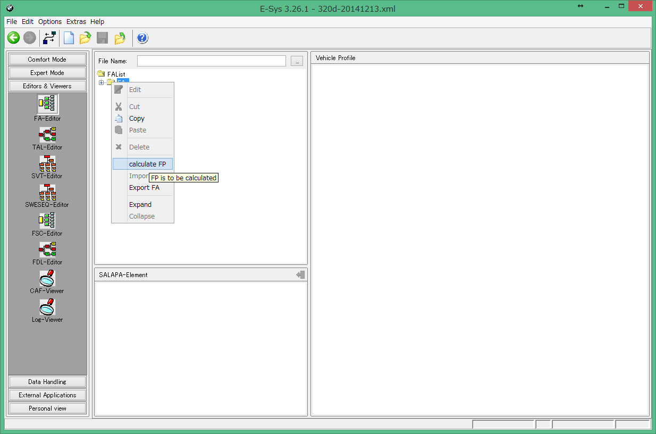Screen dimensions: 656x434
Task: Select Export FA in context menu
Action: [x=144, y=188]
